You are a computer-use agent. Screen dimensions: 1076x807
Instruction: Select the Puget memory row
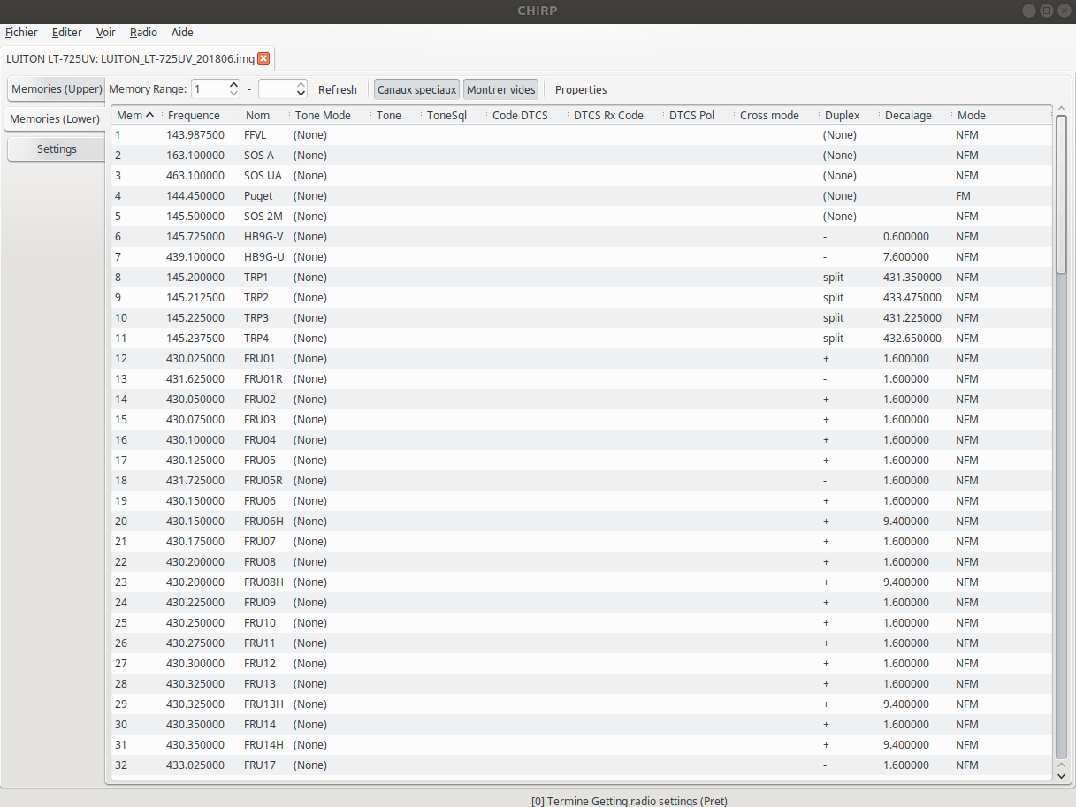(x=582, y=196)
